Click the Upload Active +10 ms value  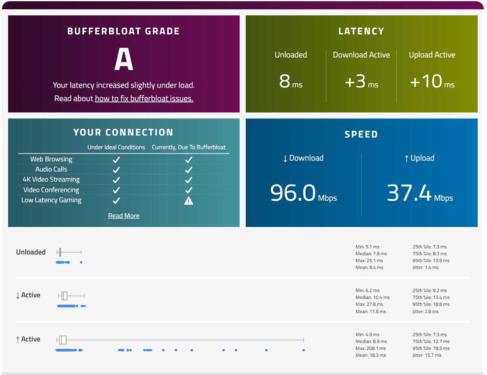tap(432, 81)
